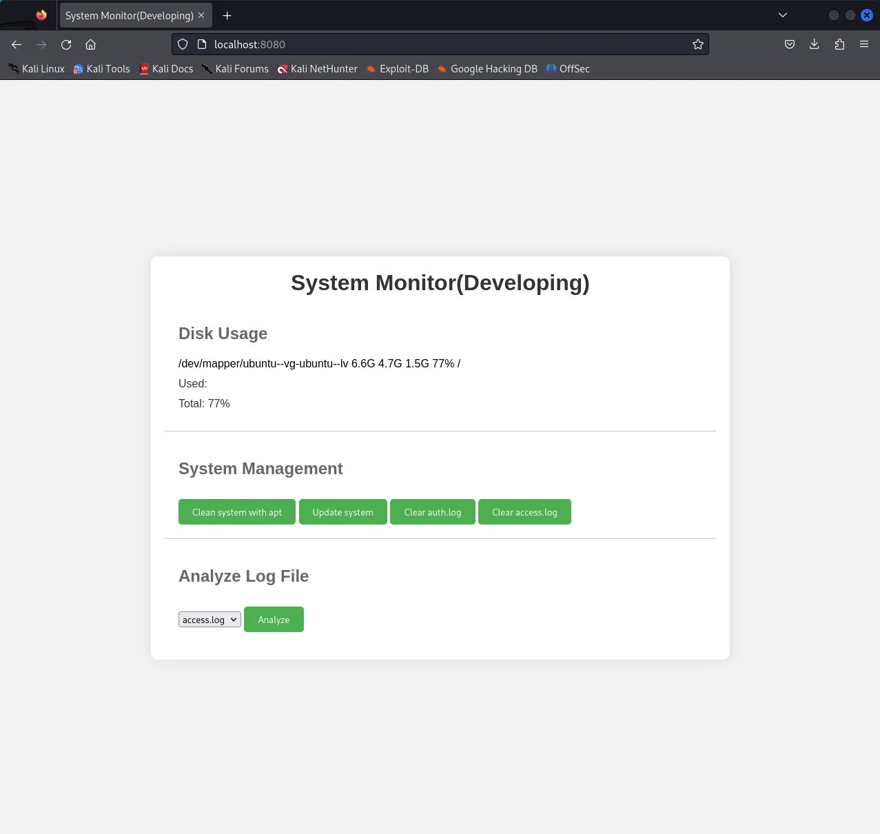880x834 pixels.
Task: Minimize the browser window
Action: pyautogui.click(x=834, y=15)
